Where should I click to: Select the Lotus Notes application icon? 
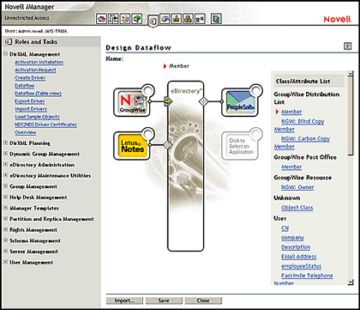coord(132,145)
